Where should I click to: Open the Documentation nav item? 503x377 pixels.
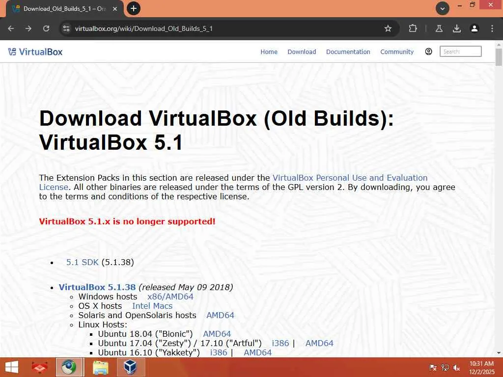[x=348, y=52]
